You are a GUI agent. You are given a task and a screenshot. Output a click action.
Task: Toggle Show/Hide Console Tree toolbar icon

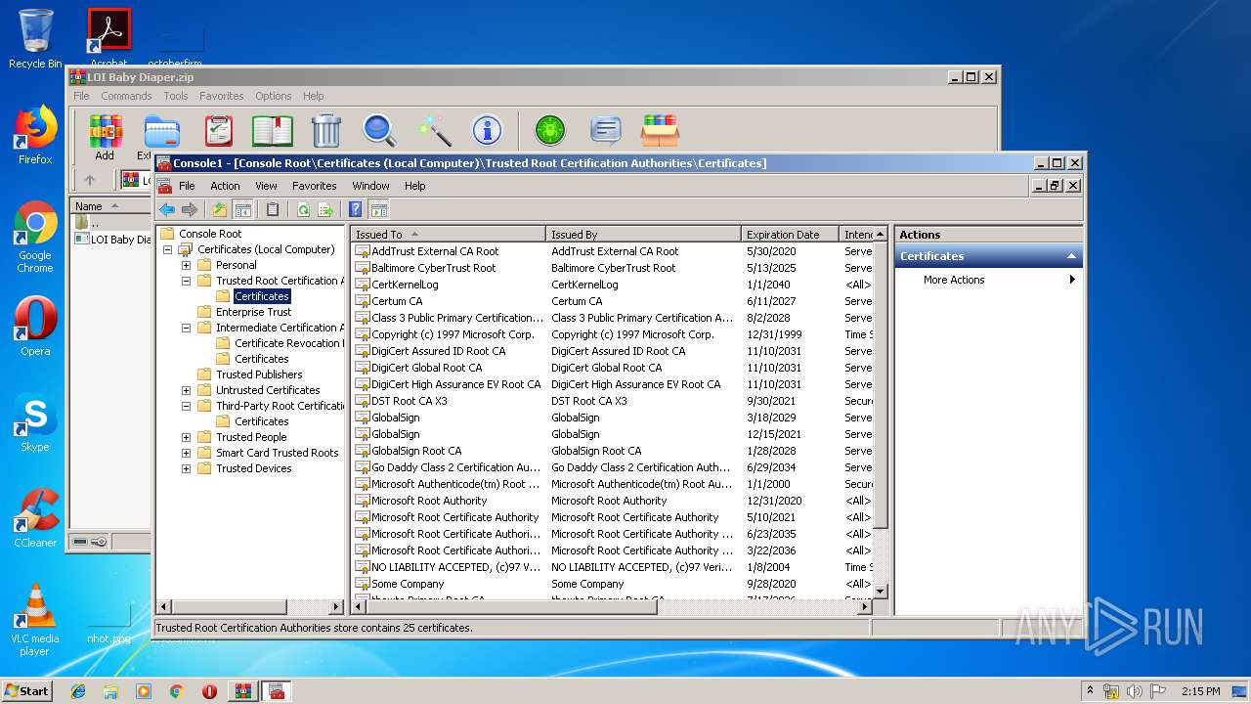pyautogui.click(x=243, y=209)
